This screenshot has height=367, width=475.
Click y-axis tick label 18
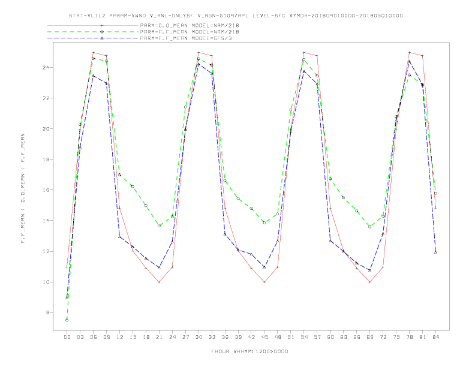coord(46,160)
